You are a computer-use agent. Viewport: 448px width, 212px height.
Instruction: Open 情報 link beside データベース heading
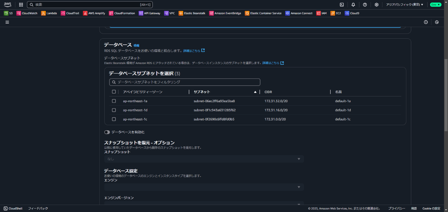click(x=136, y=46)
